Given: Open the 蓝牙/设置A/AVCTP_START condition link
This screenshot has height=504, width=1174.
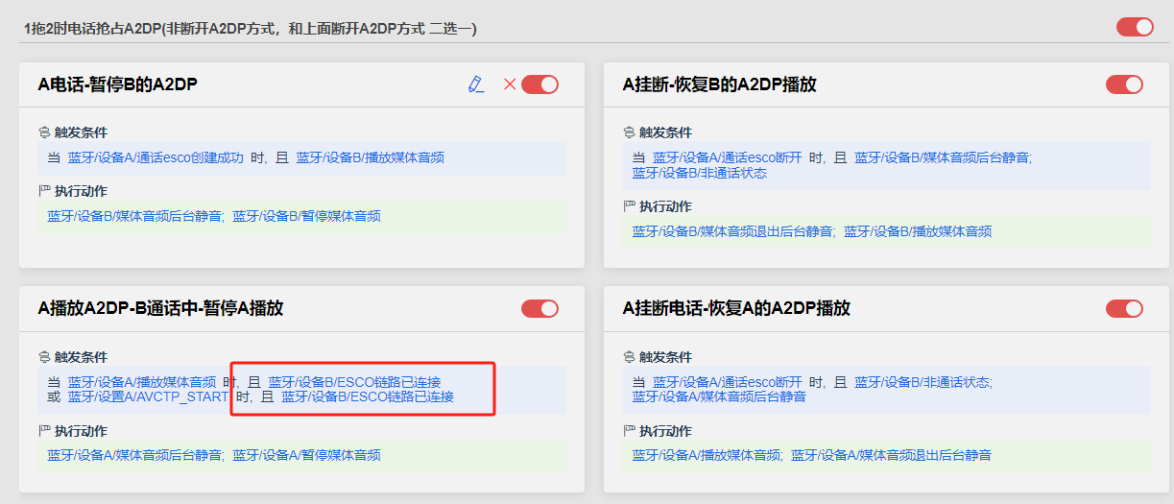Looking at the screenshot, I should 149,396.
